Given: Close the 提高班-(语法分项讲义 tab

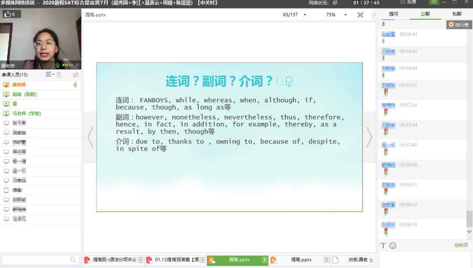Looking at the screenshot, I should pos(140,260).
